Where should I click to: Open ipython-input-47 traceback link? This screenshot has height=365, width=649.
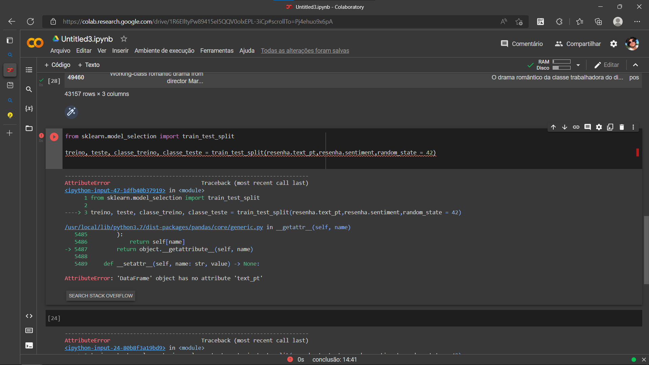(x=115, y=190)
